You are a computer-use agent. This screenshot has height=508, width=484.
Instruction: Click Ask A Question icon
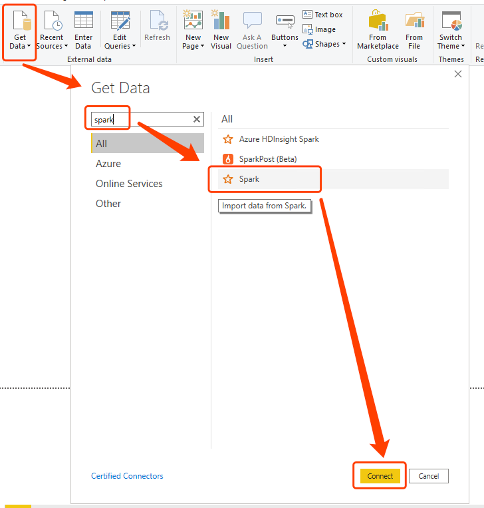253,20
